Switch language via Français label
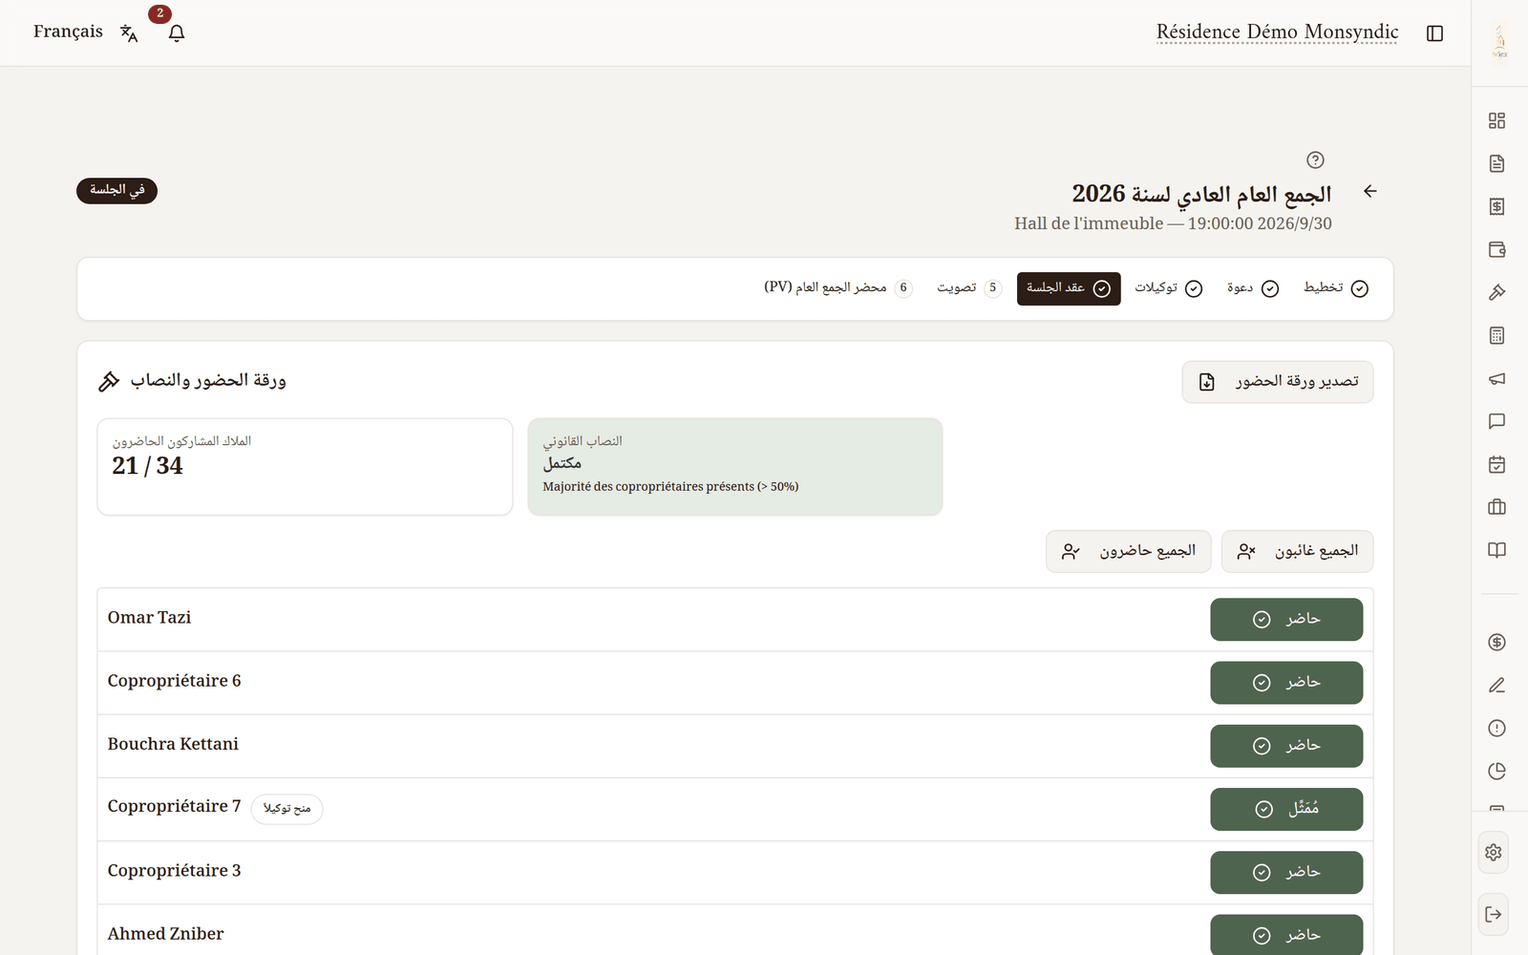The width and height of the screenshot is (1528, 955). pyautogui.click(x=68, y=32)
